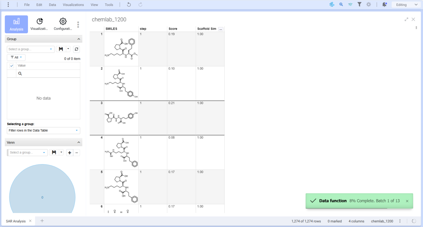Open Venn save options arrow
Image resolution: width=423 pixels, height=227 pixels.
pyautogui.click(x=61, y=153)
